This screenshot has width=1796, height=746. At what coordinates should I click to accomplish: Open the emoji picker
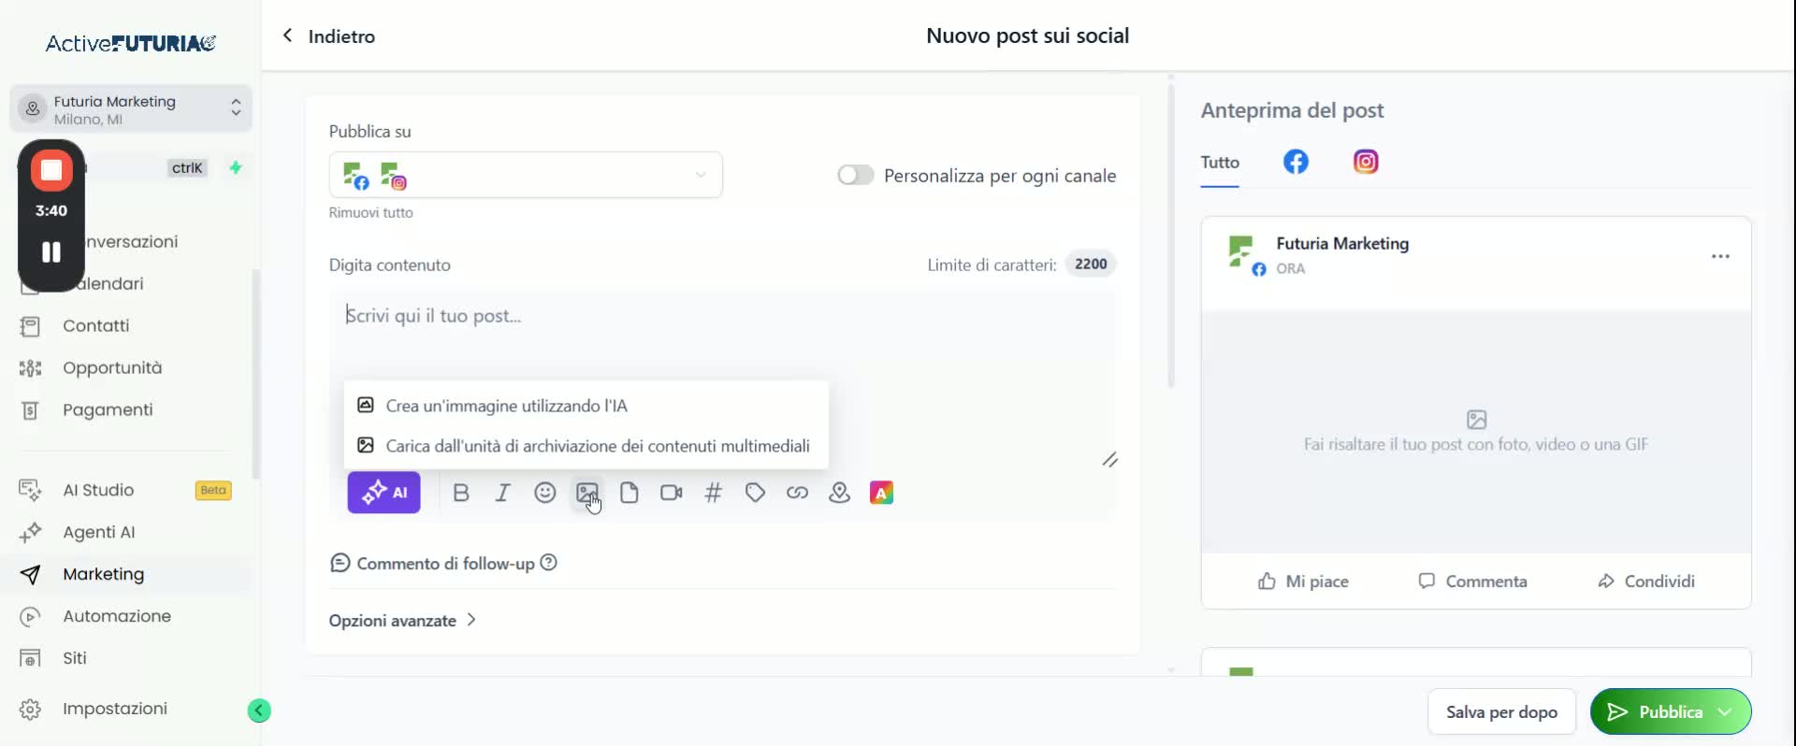[x=544, y=493]
